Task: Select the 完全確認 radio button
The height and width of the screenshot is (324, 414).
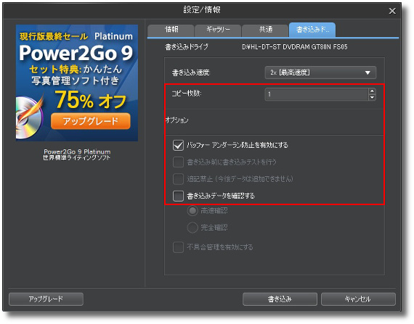Action: coord(192,228)
